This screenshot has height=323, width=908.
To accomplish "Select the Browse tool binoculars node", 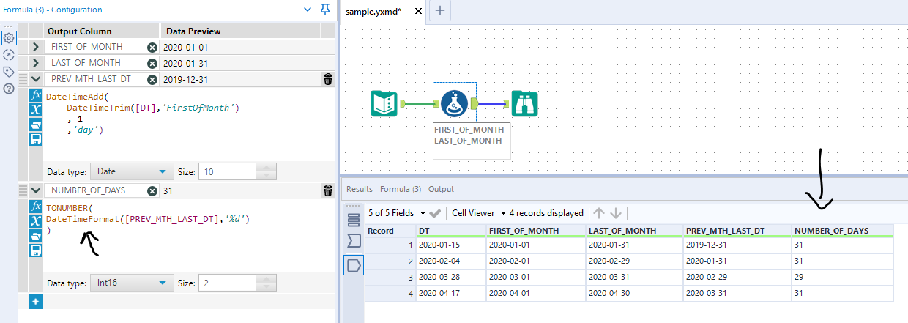I will (x=525, y=103).
